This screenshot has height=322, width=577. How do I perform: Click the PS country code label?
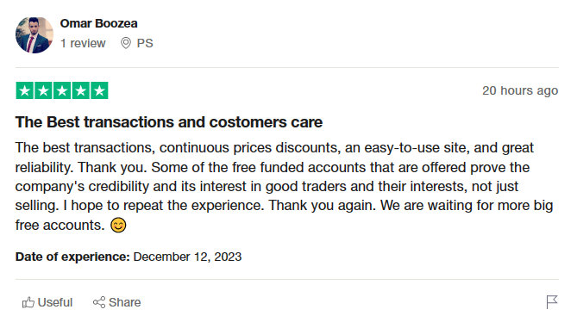click(x=145, y=43)
